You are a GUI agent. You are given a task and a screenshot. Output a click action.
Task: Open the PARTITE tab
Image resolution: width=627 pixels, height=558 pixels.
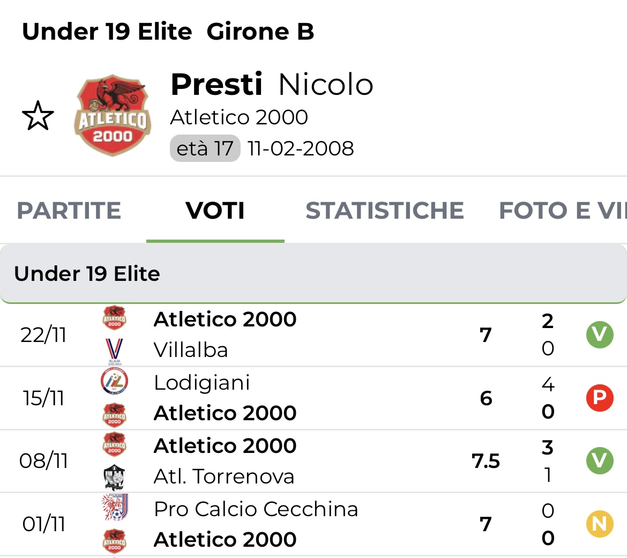click(x=69, y=211)
